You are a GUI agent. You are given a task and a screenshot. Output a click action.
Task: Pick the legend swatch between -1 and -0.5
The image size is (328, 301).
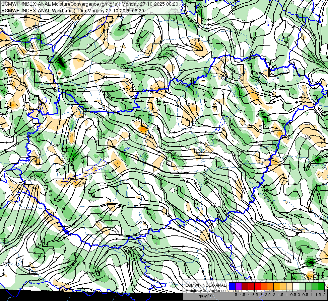pos(289,286)
